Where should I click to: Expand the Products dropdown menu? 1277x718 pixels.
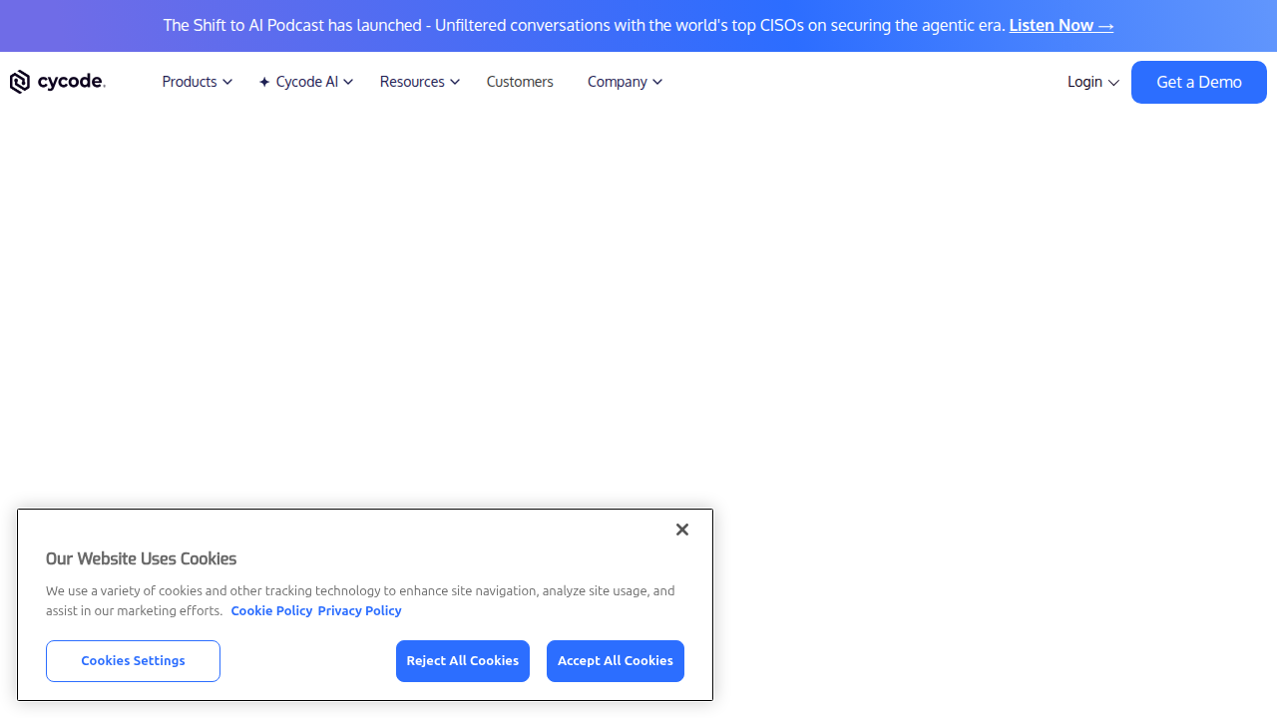point(197,82)
